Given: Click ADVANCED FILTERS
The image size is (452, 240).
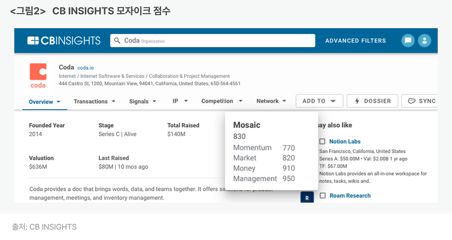Looking at the screenshot, I should coord(355,41).
